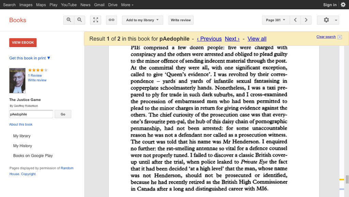This screenshot has width=349, height=197.
Task: Close the search results banner
Action: point(340,37)
